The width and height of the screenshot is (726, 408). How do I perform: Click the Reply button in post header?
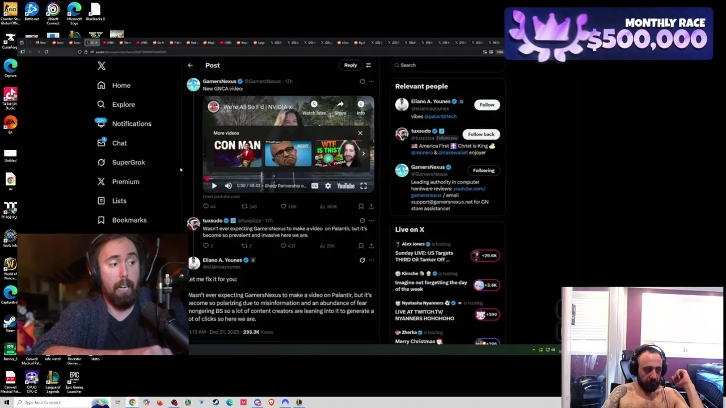tap(351, 65)
